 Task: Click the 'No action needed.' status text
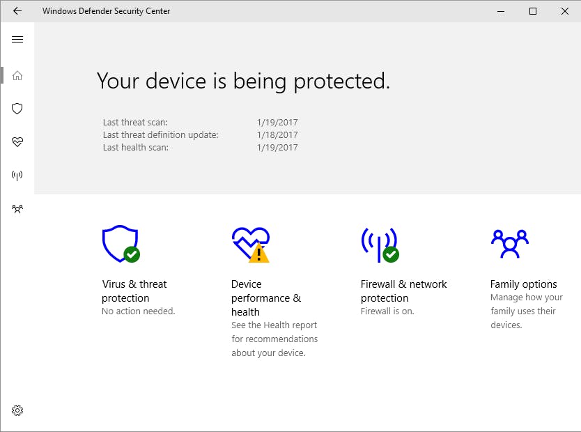138,311
